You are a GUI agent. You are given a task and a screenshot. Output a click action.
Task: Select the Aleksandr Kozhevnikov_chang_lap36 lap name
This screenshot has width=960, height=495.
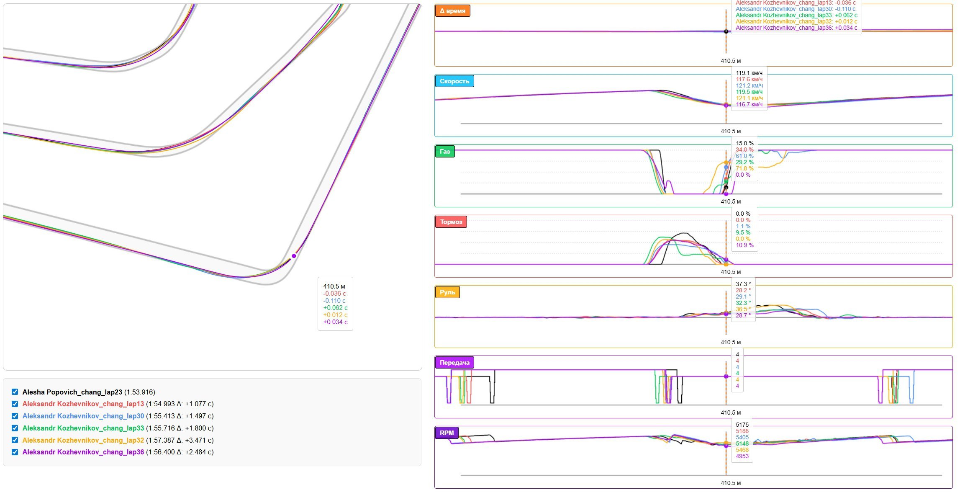[x=83, y=452]
